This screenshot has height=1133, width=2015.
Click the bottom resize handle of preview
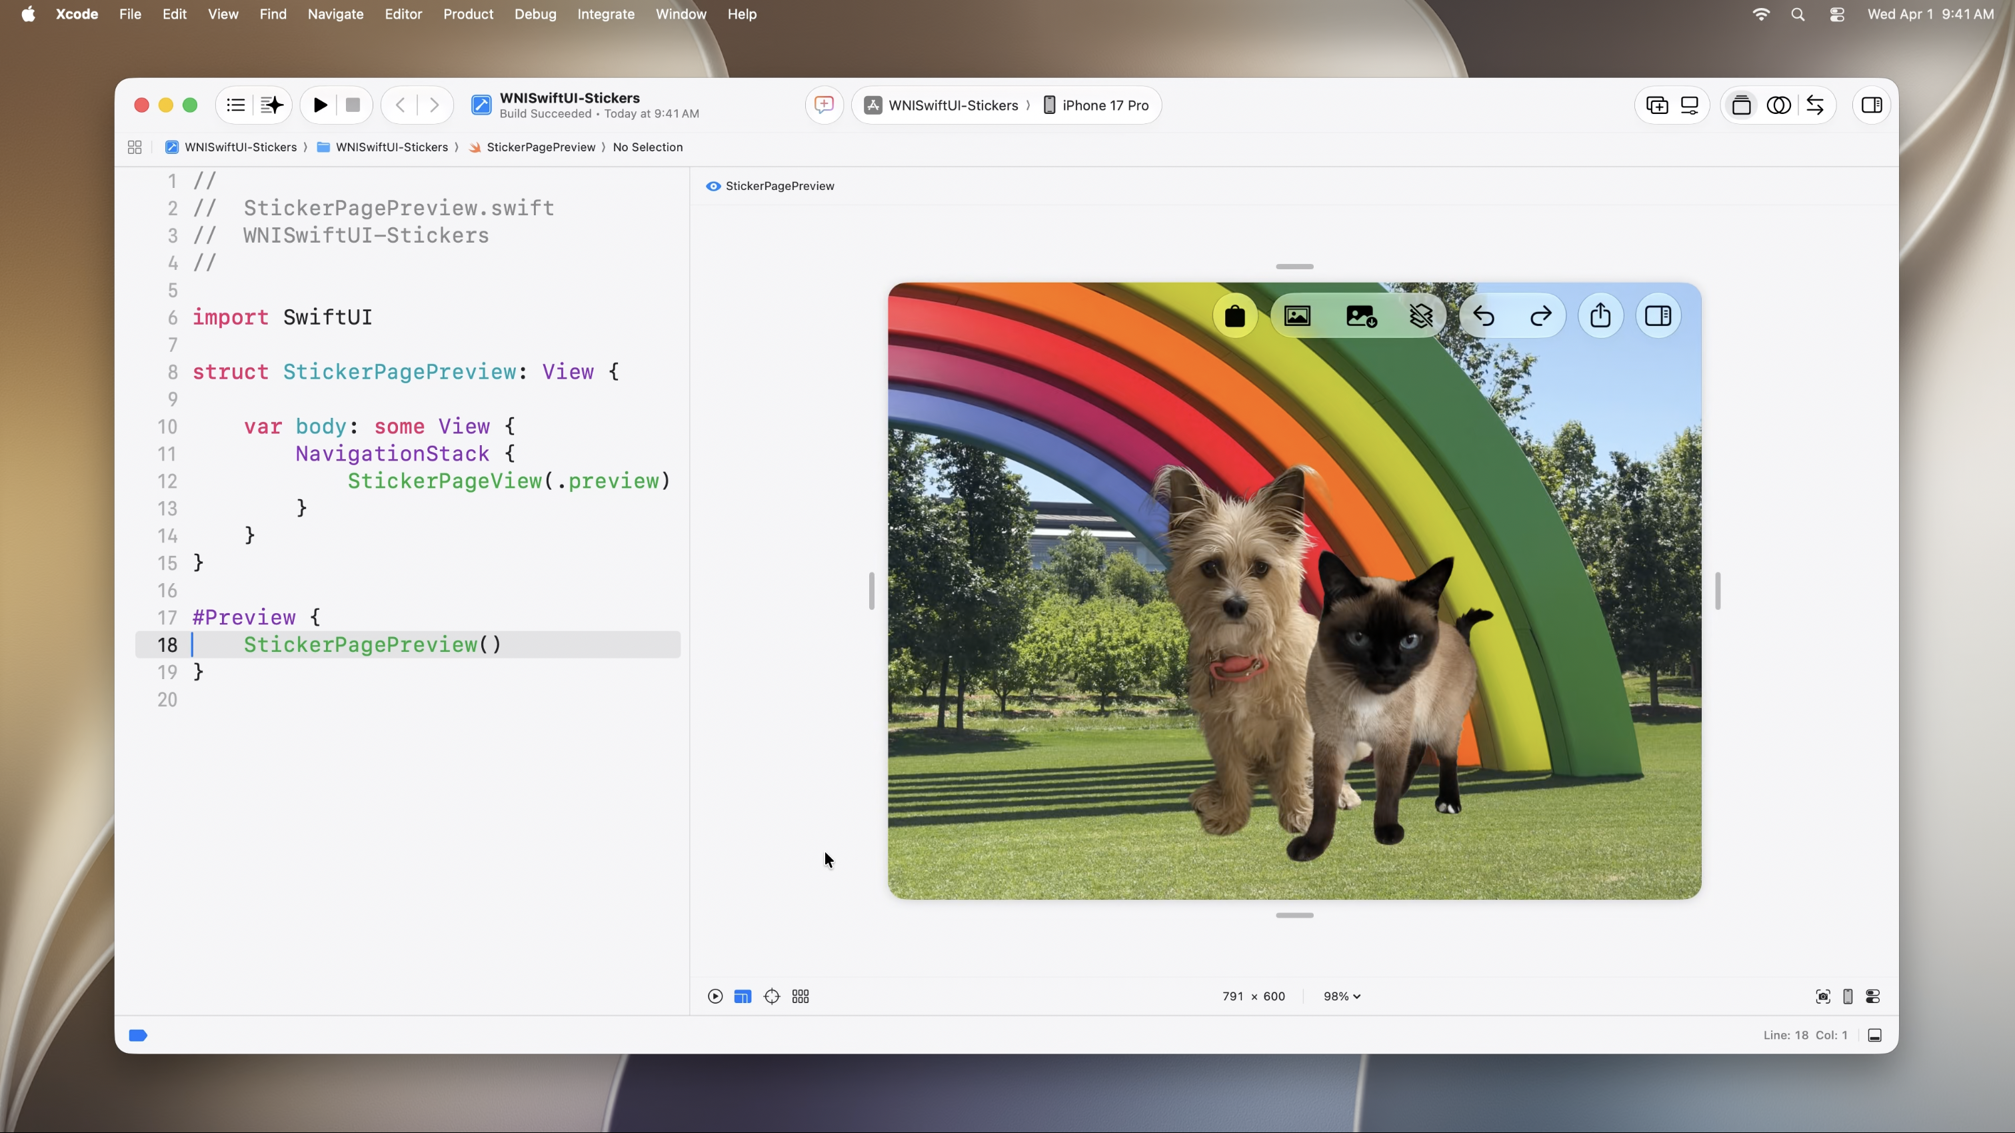[1294, 915]
